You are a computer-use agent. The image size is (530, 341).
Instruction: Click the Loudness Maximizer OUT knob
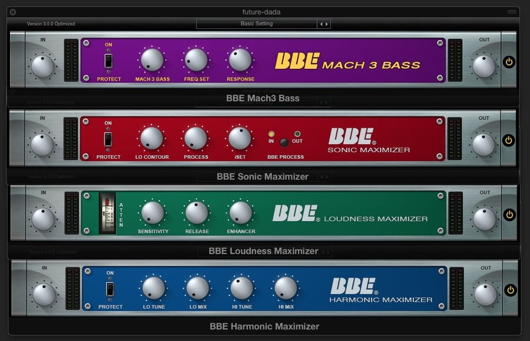coord(484,219)
